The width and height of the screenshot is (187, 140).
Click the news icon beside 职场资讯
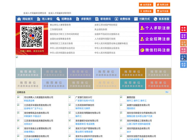97,19
